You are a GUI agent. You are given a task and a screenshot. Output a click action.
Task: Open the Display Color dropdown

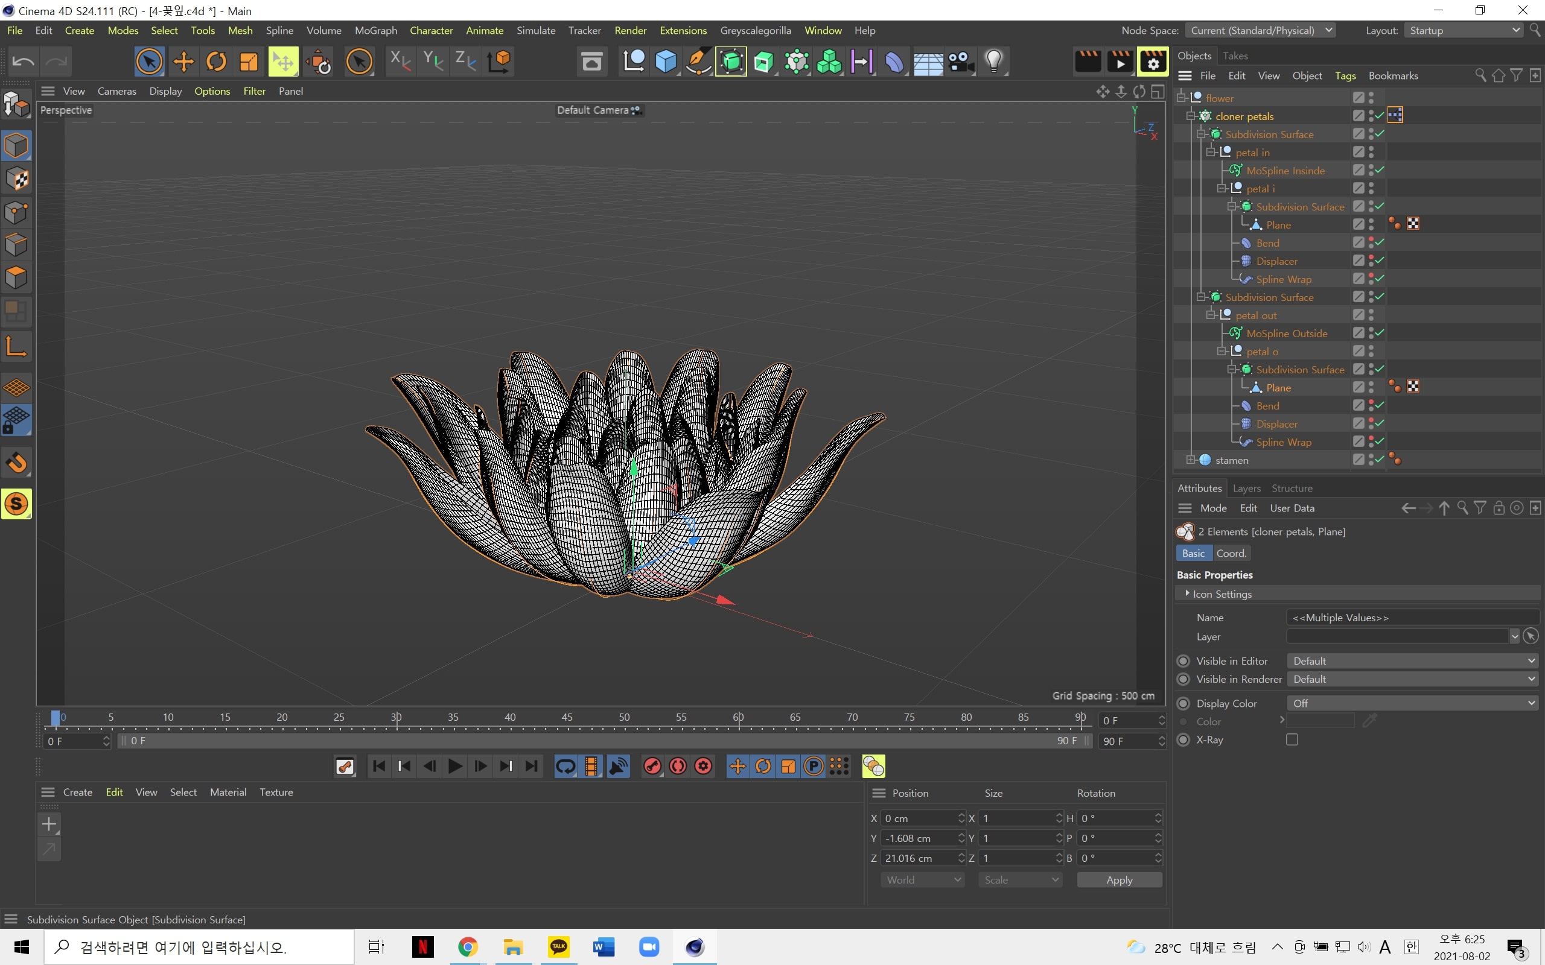(x=1413, y=703)
